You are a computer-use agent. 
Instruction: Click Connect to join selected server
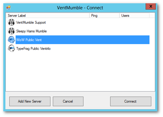pyautogui.click(x=131, y=101)
